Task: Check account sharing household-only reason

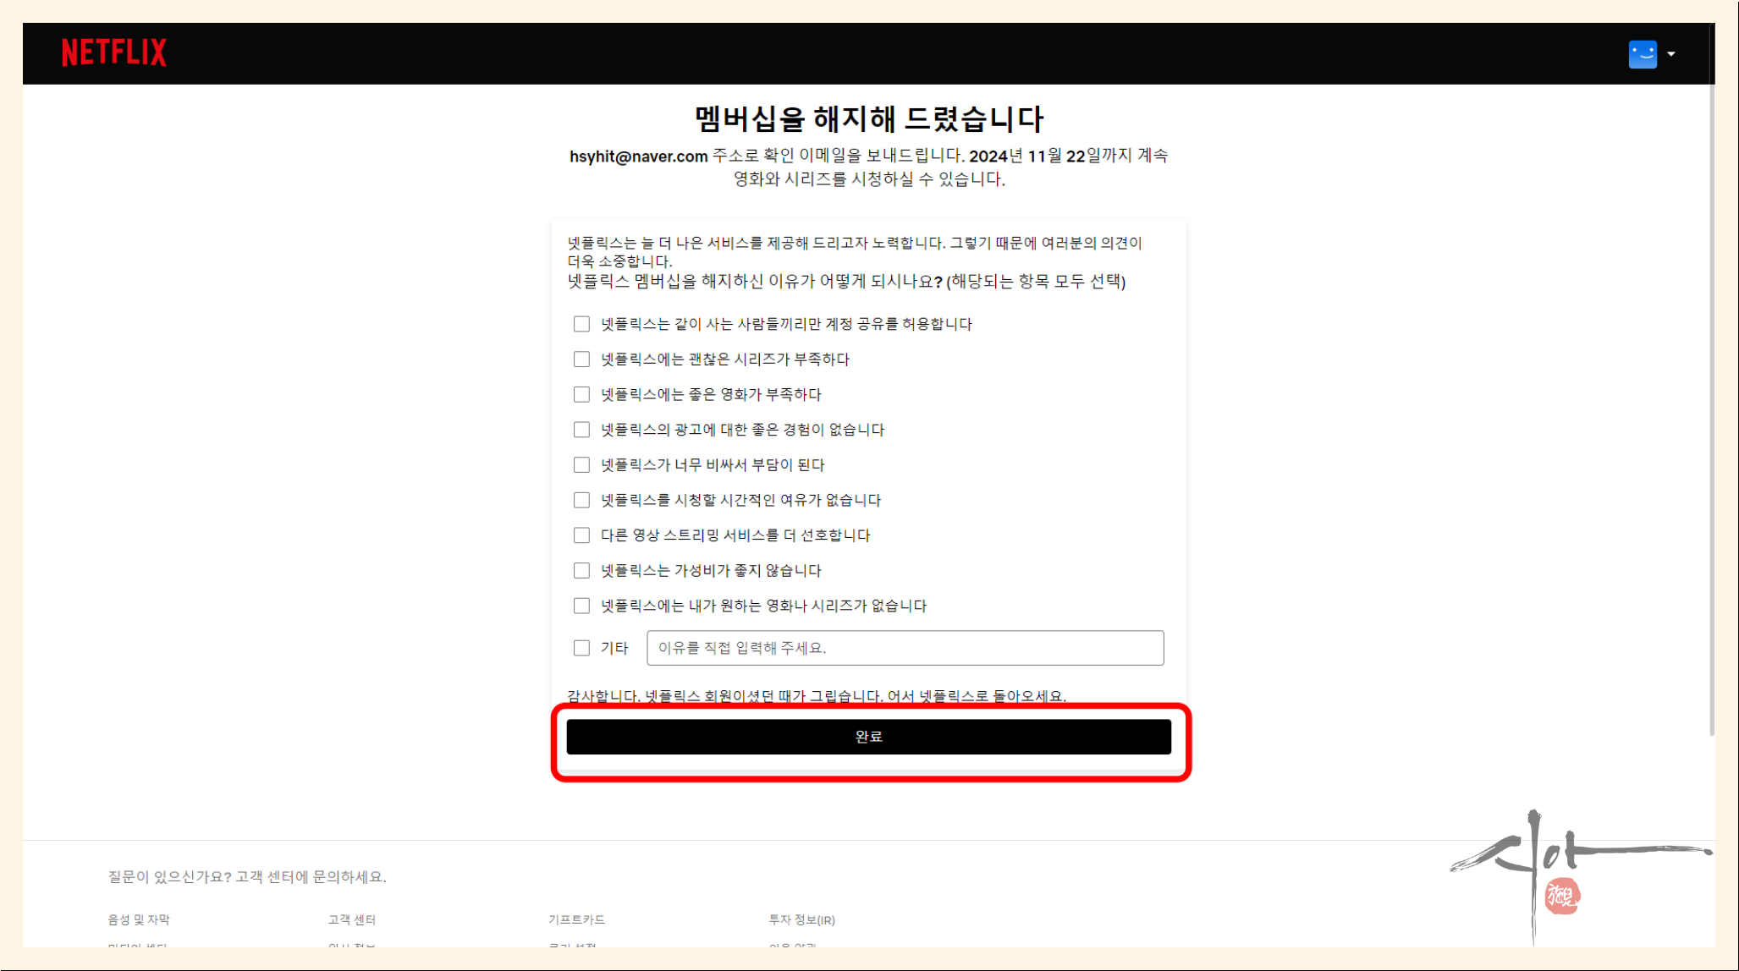Action: [581, 324]
